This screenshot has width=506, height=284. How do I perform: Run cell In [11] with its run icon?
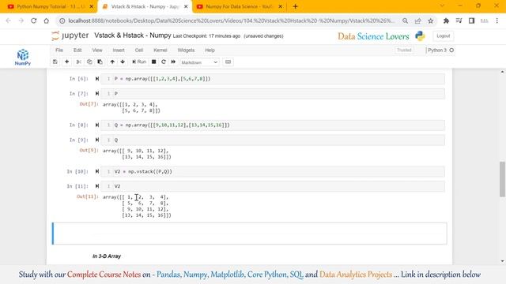click(x=97, y=186)
